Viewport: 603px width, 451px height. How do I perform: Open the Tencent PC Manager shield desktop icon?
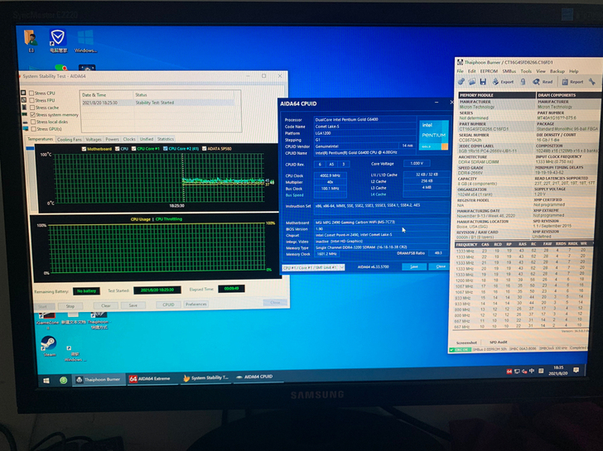58,41
